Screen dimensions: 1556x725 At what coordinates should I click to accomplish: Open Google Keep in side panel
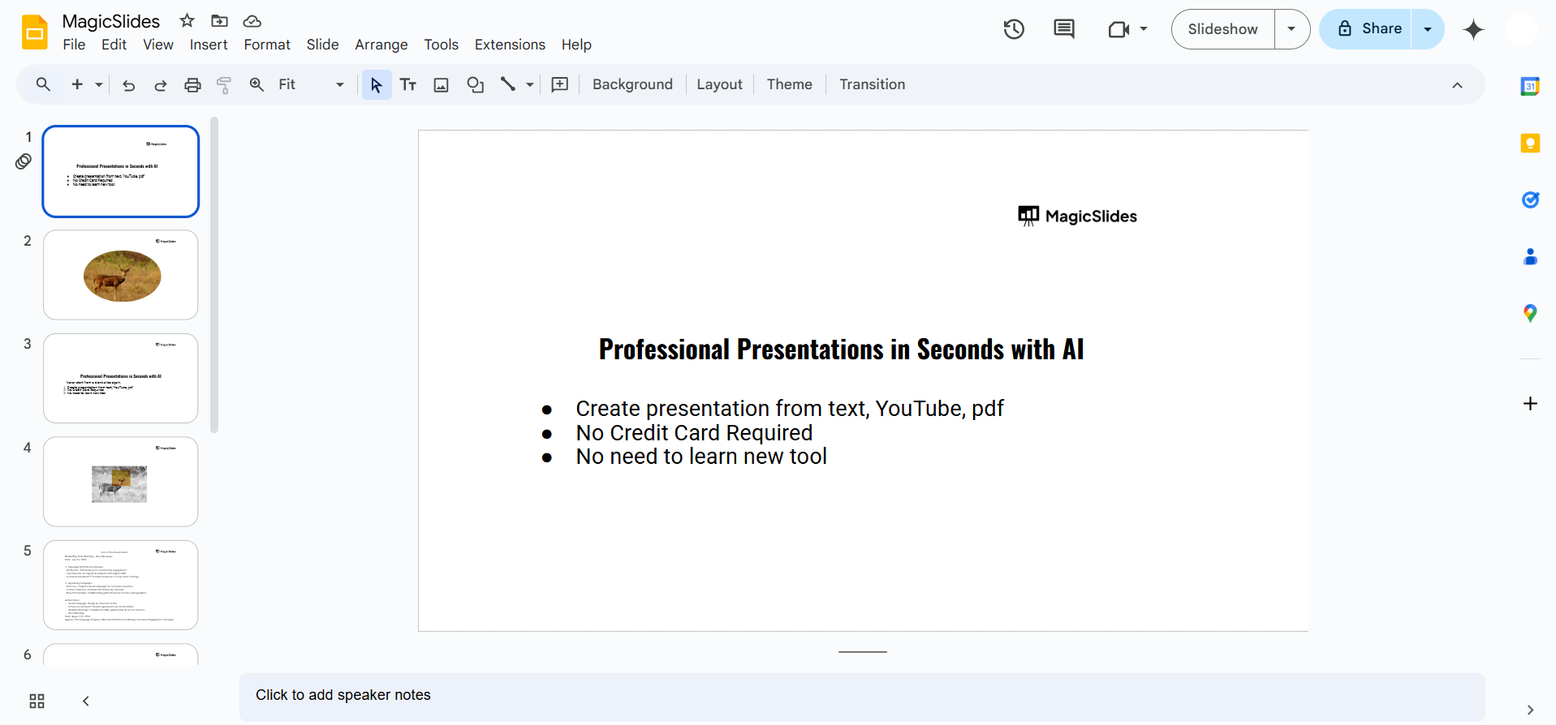(x=1530, y=144)
